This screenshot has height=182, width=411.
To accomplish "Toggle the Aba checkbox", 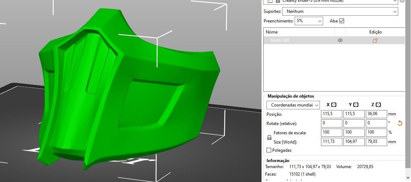I will pyautogui.click(x=342, y=21).
